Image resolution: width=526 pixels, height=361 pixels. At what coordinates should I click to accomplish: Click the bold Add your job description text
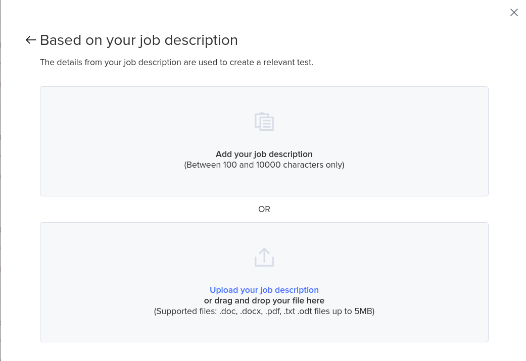coord(264,154)
